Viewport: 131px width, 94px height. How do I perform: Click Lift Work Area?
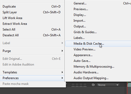tap(32, 18)
